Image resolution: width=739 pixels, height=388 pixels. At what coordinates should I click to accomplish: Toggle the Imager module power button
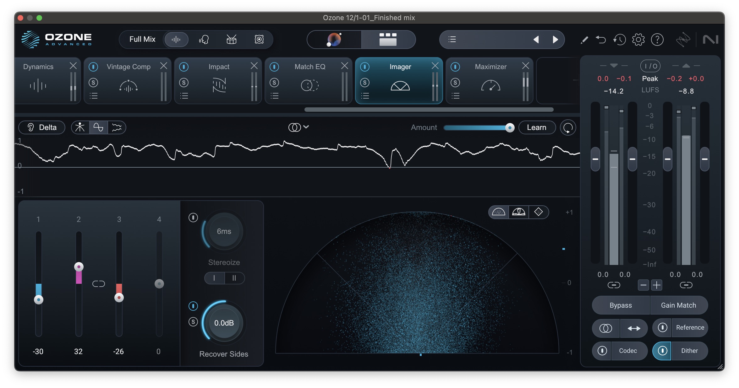click(365, 67)
